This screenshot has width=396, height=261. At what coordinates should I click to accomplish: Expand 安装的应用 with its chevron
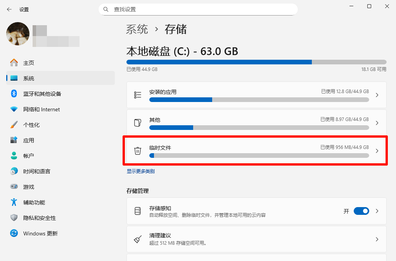(377, 95)
